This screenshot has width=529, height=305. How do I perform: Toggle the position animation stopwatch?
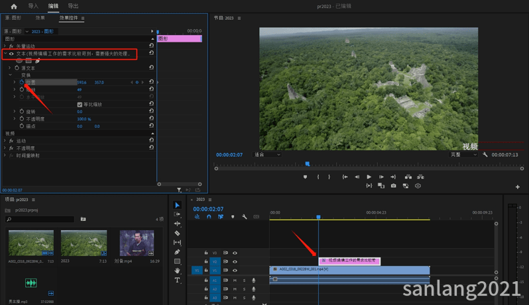pos(22,82)
